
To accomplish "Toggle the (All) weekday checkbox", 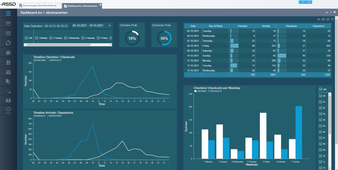I will [26, 38].
